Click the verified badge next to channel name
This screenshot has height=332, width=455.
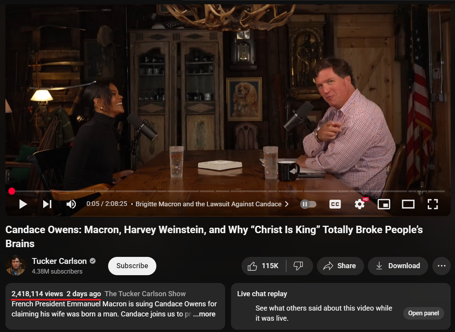[93, 261]
